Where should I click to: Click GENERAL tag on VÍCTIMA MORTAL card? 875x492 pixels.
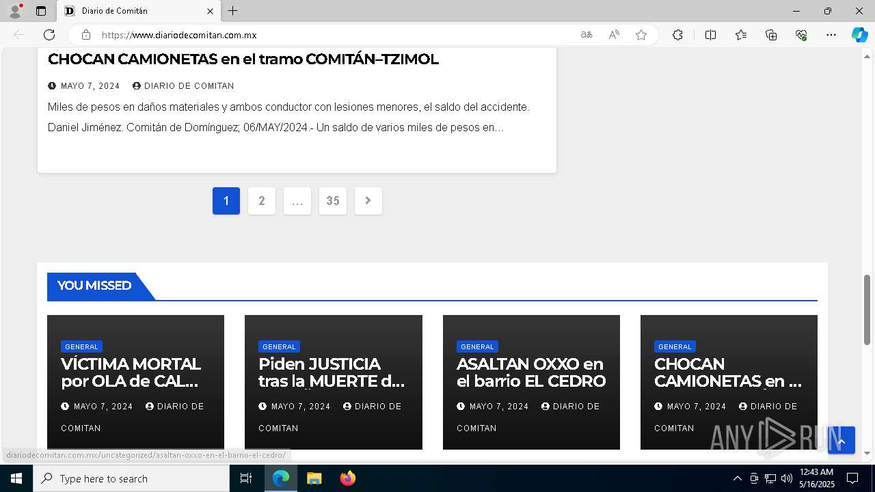pos(81,346)
